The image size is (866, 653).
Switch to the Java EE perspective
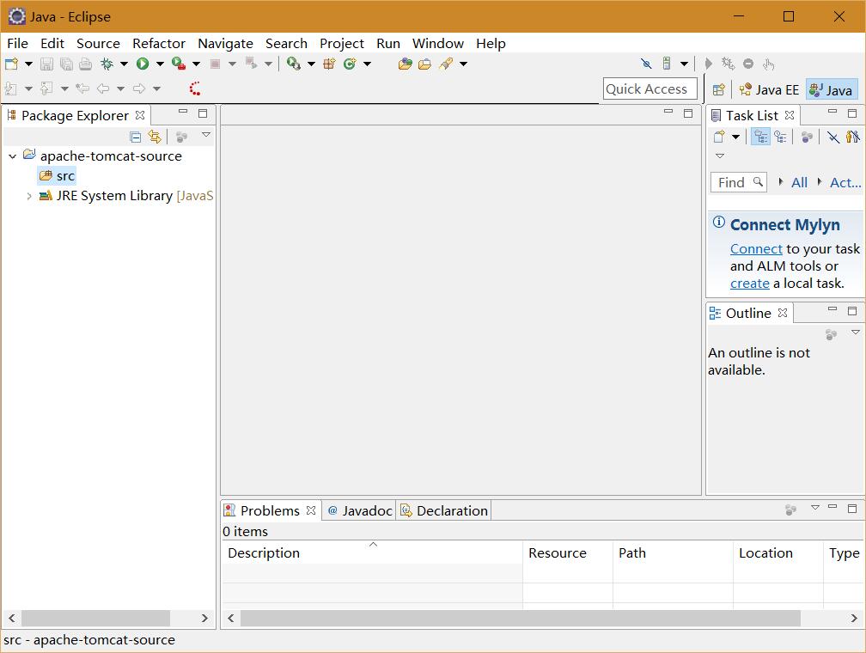point(769,89)
